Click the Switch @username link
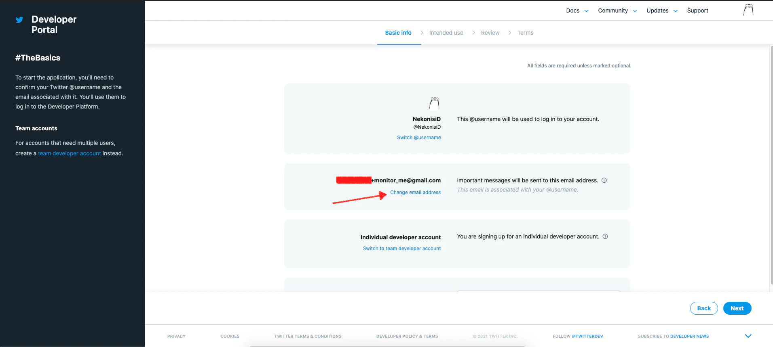This screenshot has height=347, width=773. click(419, 138)
